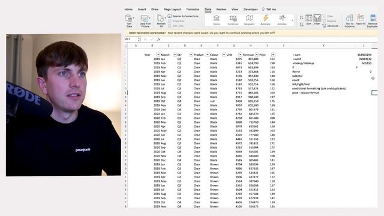384x216 pixels.
Task: Open Queries & Connections pane
Action: [x=183, y=16]
